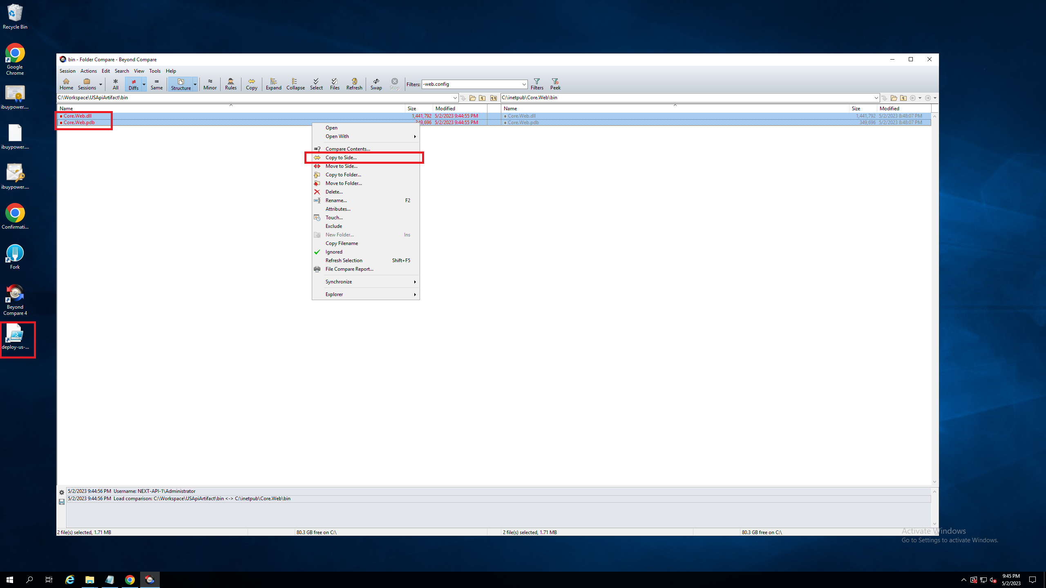Toggle the Same files filter

click(x=156, y=84)
